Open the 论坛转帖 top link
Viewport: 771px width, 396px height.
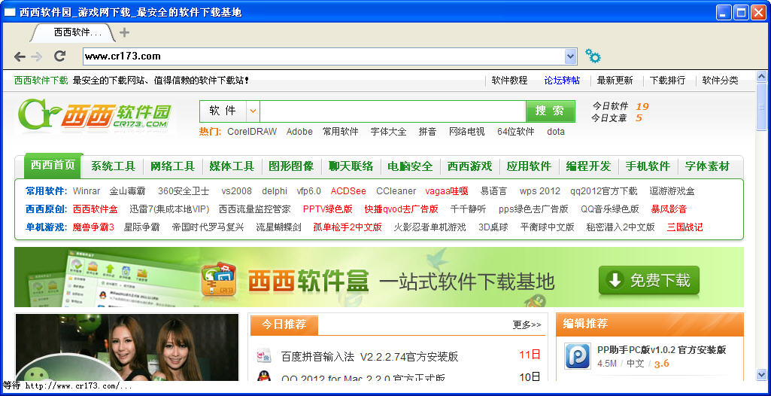(562, 81)
